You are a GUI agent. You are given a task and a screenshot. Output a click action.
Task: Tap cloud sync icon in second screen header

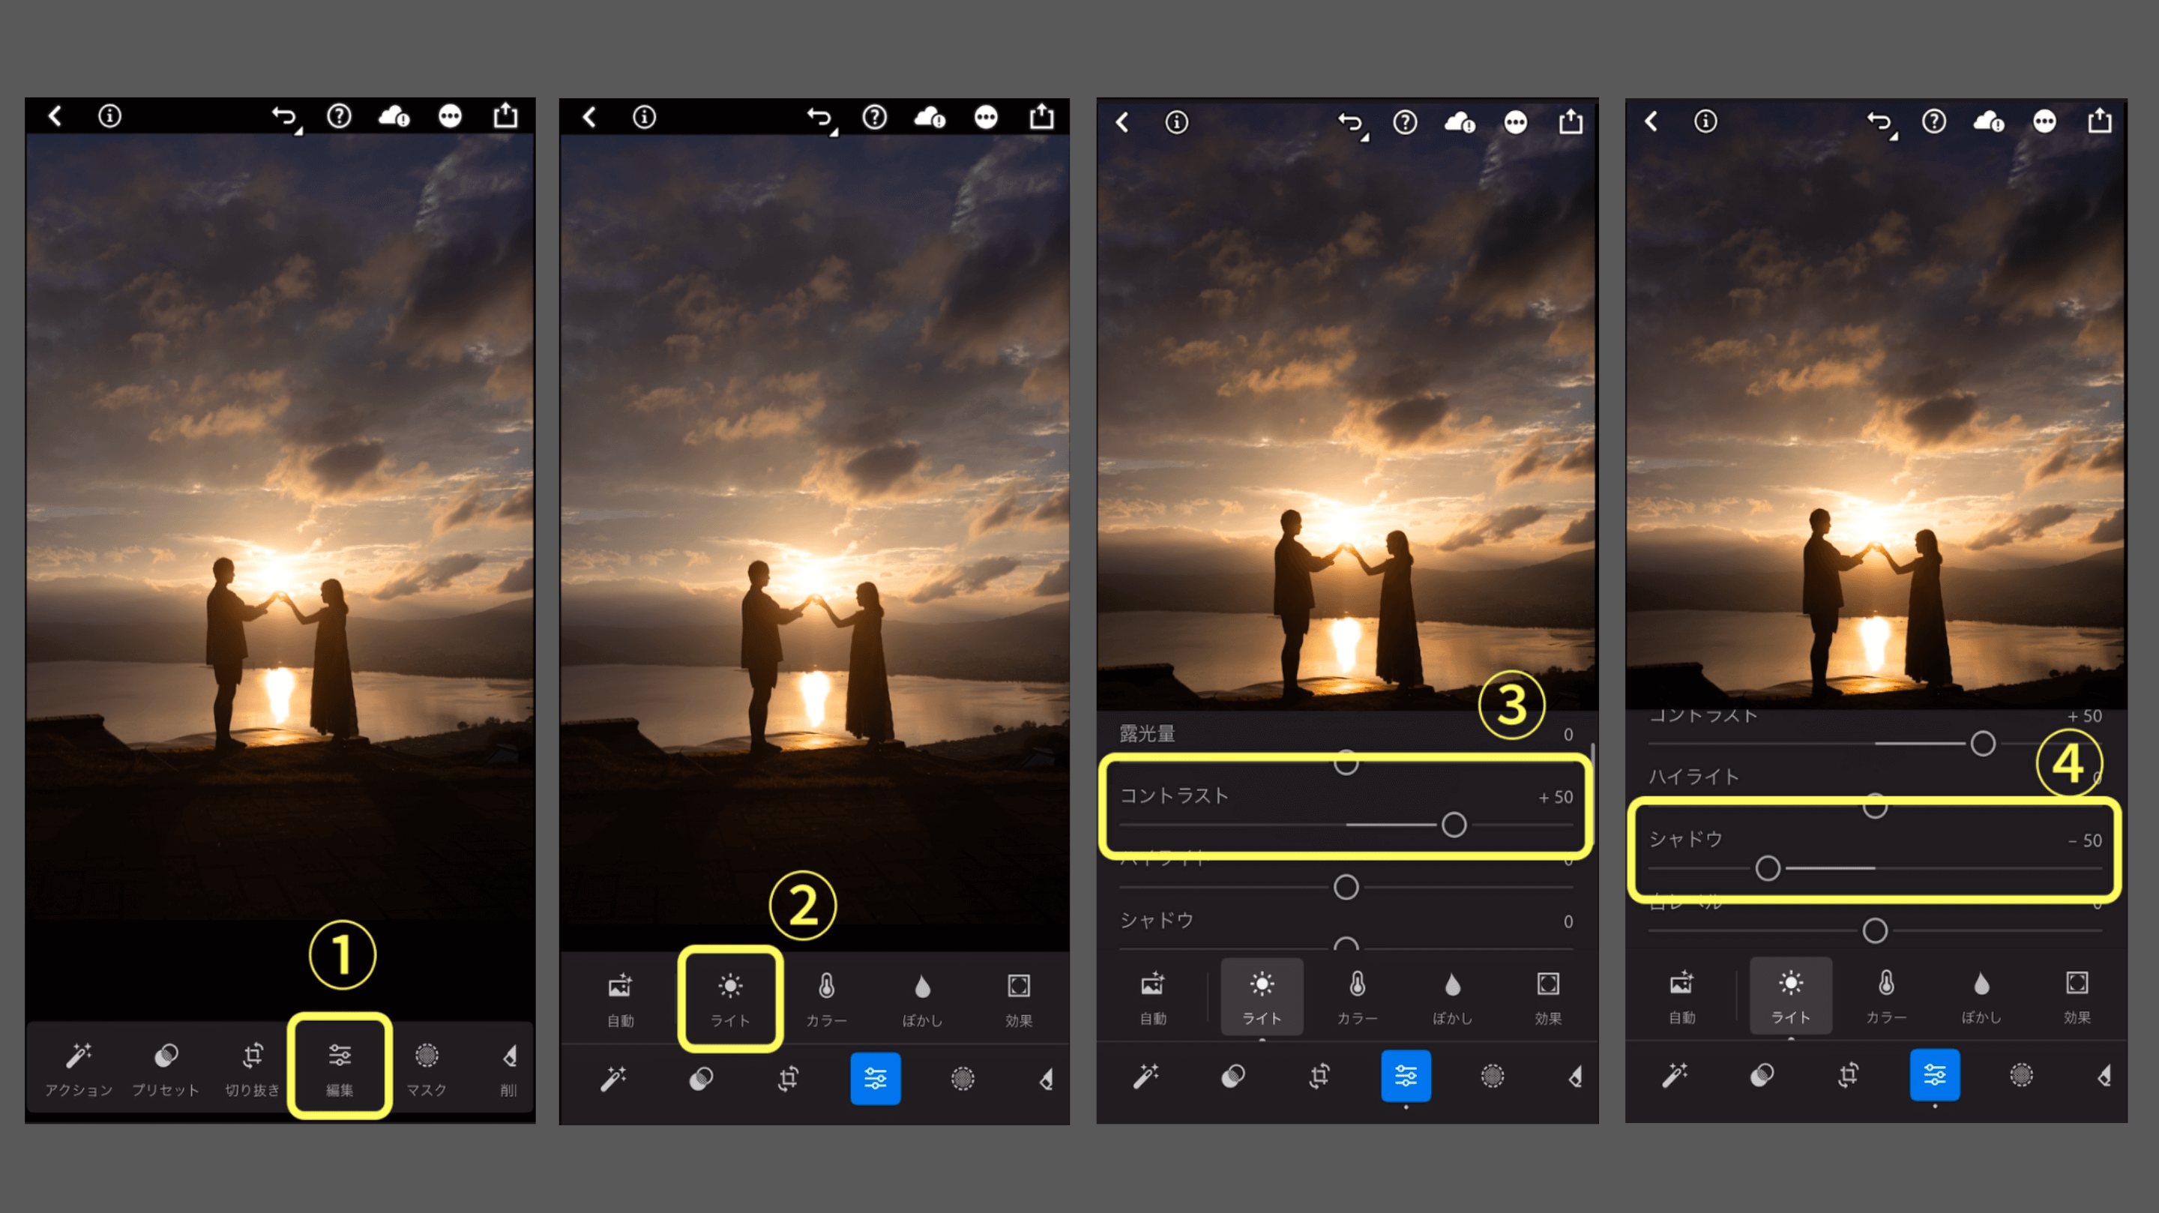point(930,118)
